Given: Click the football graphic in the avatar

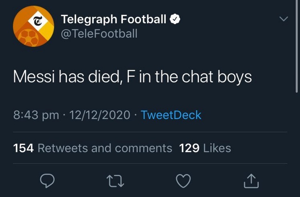Looking at the screenshot, I should (x=26, y=36).
